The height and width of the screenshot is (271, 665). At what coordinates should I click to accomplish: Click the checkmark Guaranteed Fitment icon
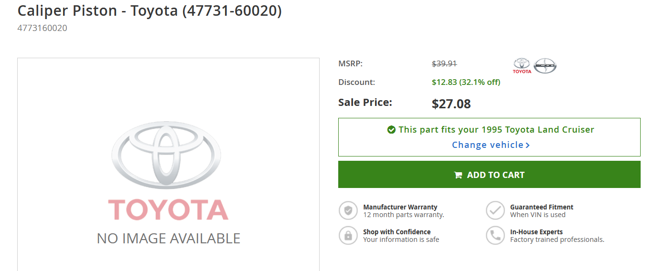[x=495, y=210]
